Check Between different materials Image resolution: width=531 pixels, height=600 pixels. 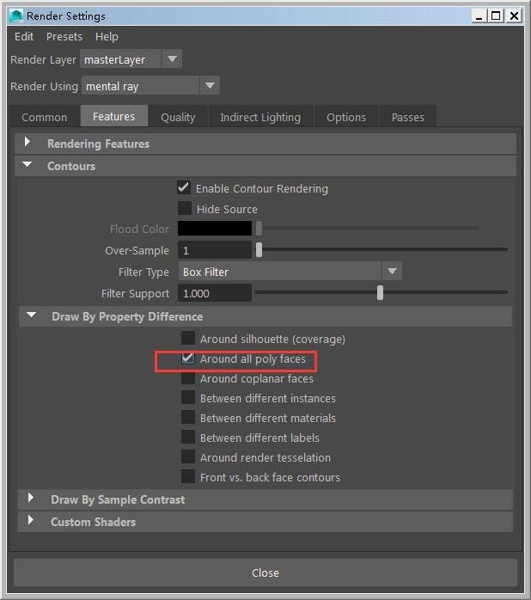(188, 418)
